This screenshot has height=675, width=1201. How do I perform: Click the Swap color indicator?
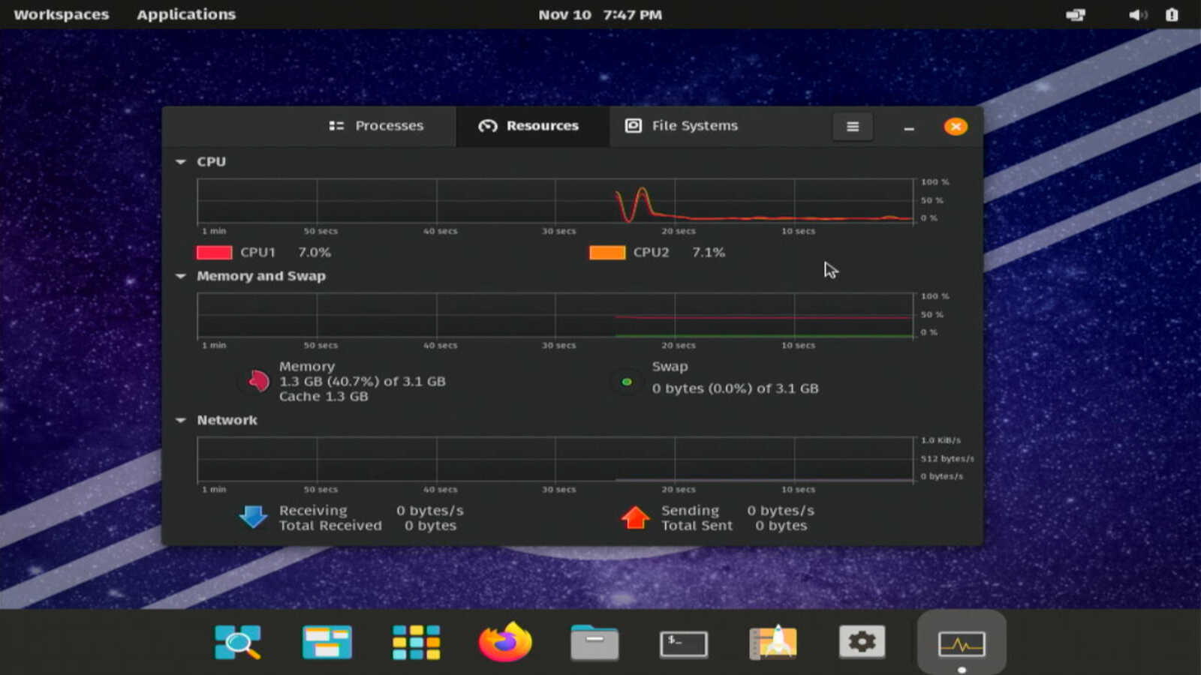point(627,382)
